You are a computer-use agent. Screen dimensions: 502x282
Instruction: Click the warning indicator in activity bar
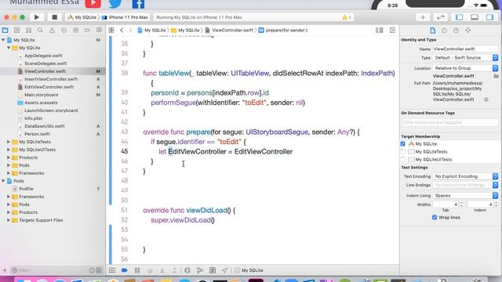(347, 17)
